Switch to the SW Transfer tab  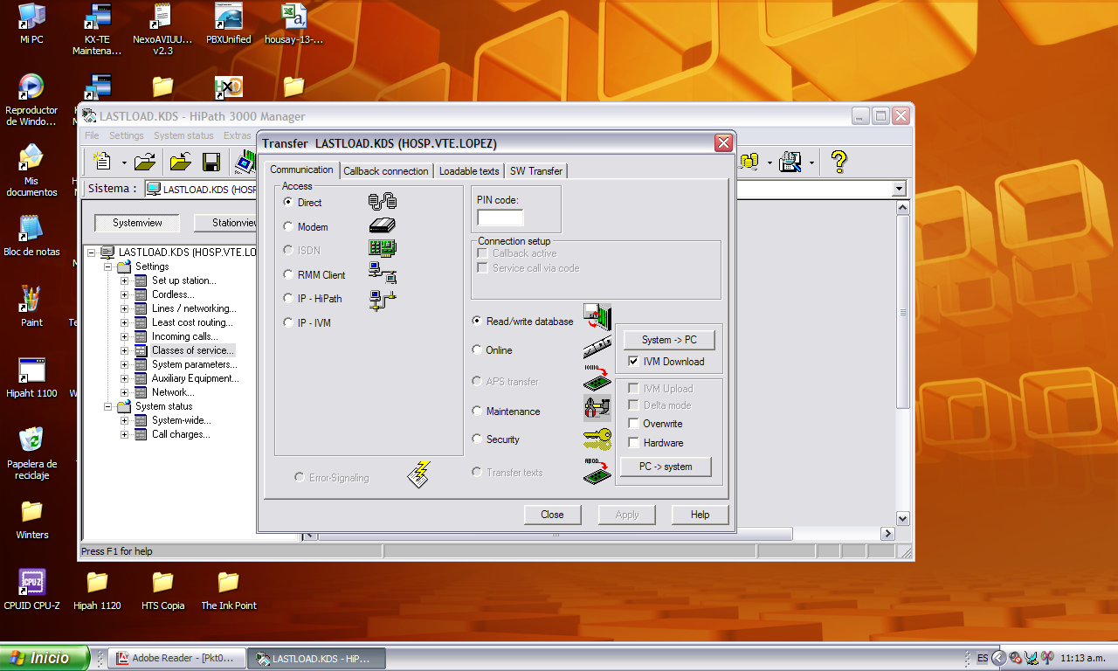pos(536,171)
